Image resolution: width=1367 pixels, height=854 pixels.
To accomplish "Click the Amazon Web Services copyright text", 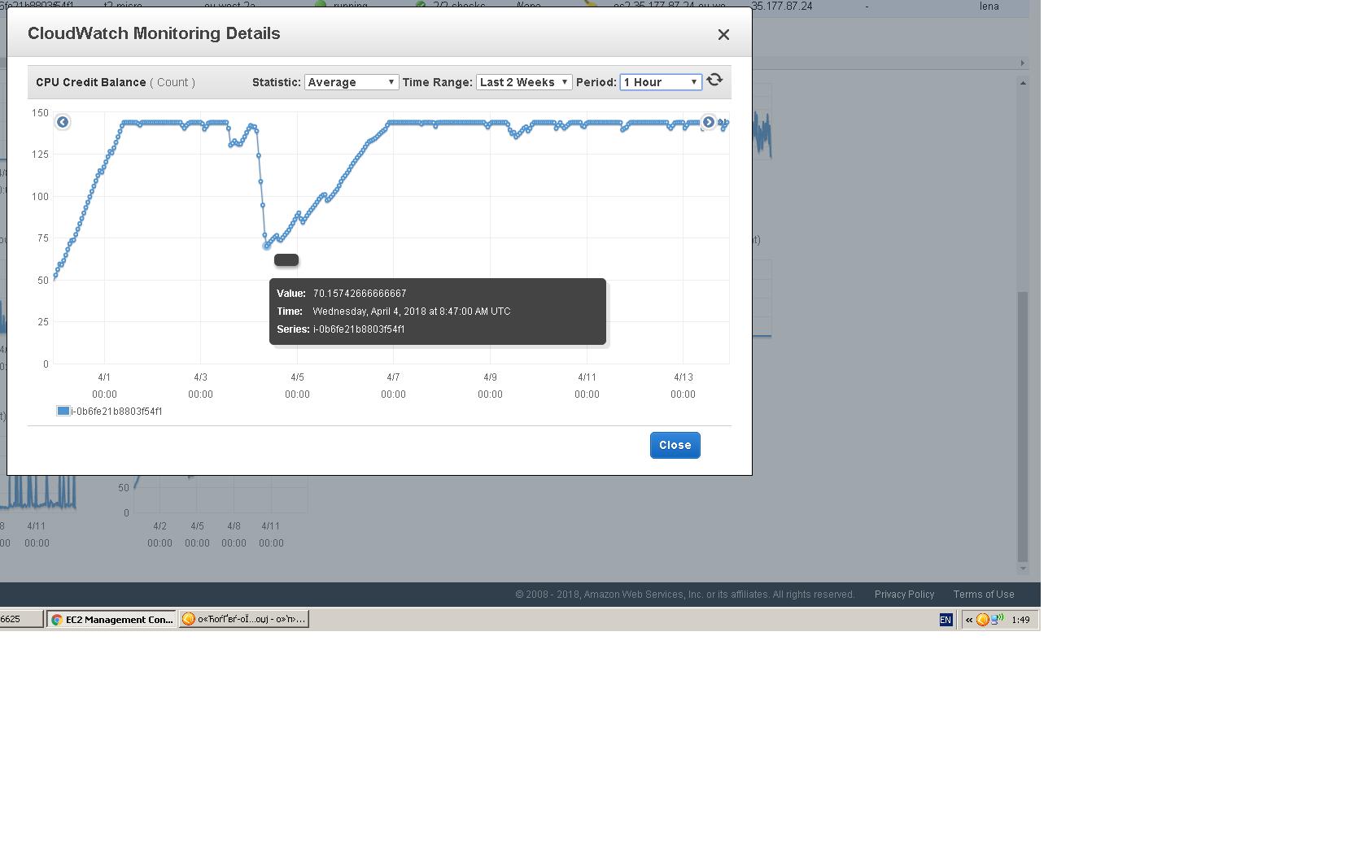I will [684, 595].
